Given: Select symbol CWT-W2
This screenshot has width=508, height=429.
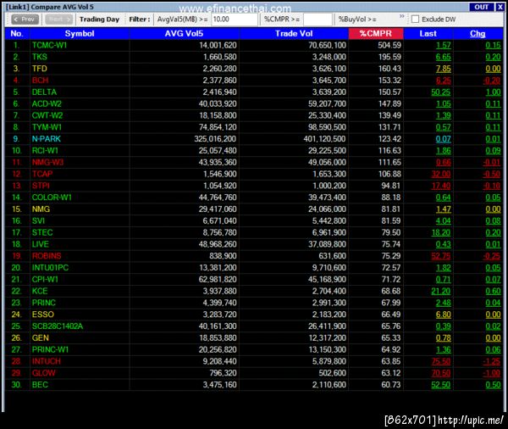Looking at the screenshot, I should pos(47,115).
